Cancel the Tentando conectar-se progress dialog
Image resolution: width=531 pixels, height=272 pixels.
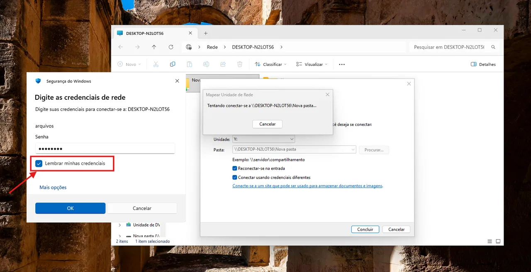click(267, 124)
